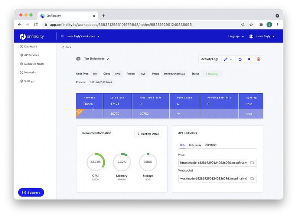Bookmark this page with star icon
The image size is (297, 218).
point(251,24)
